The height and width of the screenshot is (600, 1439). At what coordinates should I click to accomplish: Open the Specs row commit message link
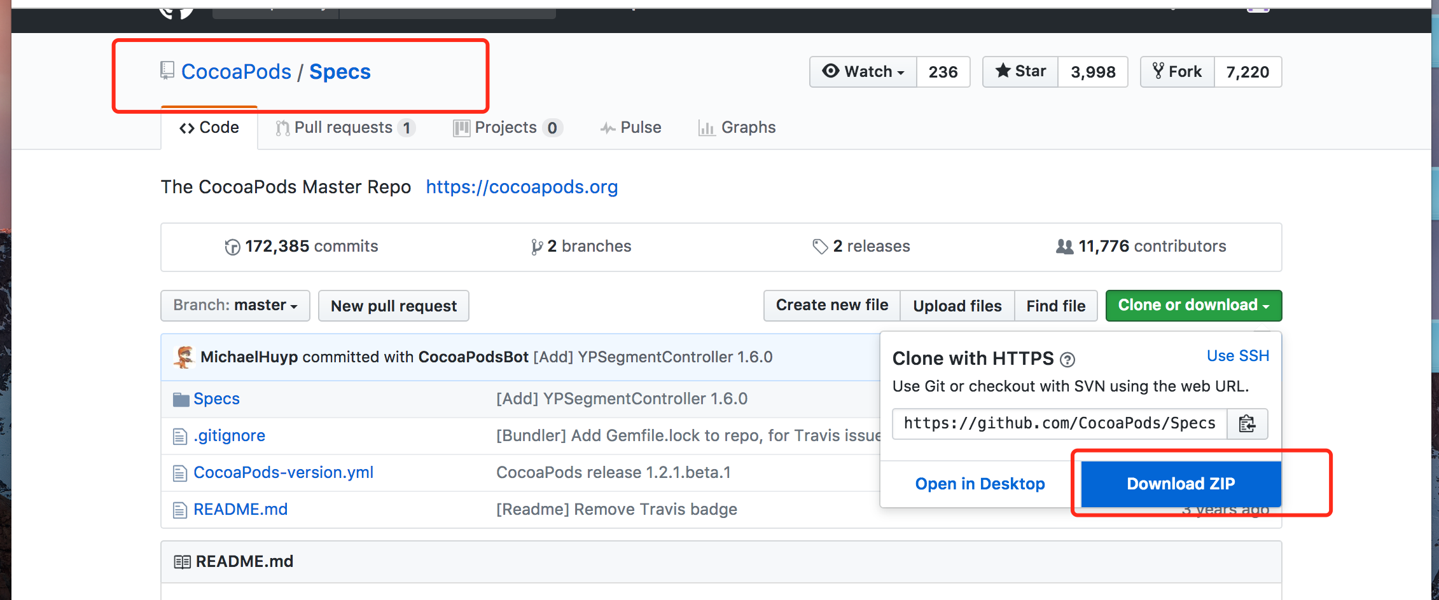pos(622,399)
